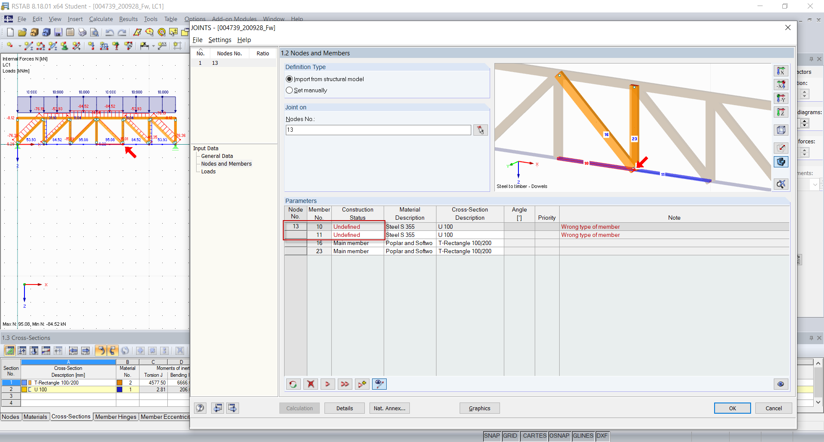Click the Open file folder icon

(x=22, y=32)
